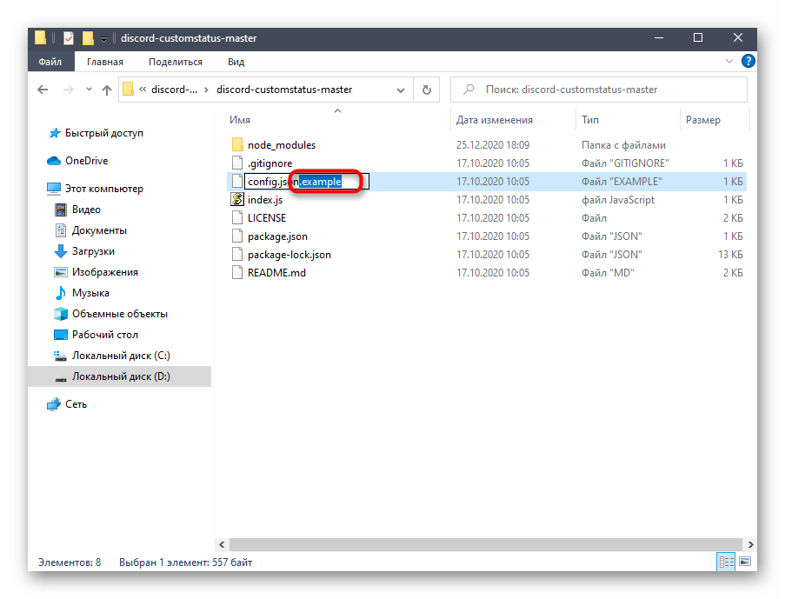Image resolution: width=785 pixels, height=599 pixels.
Task: Switch to large thumbnails view icon
Action: (743, 562)
